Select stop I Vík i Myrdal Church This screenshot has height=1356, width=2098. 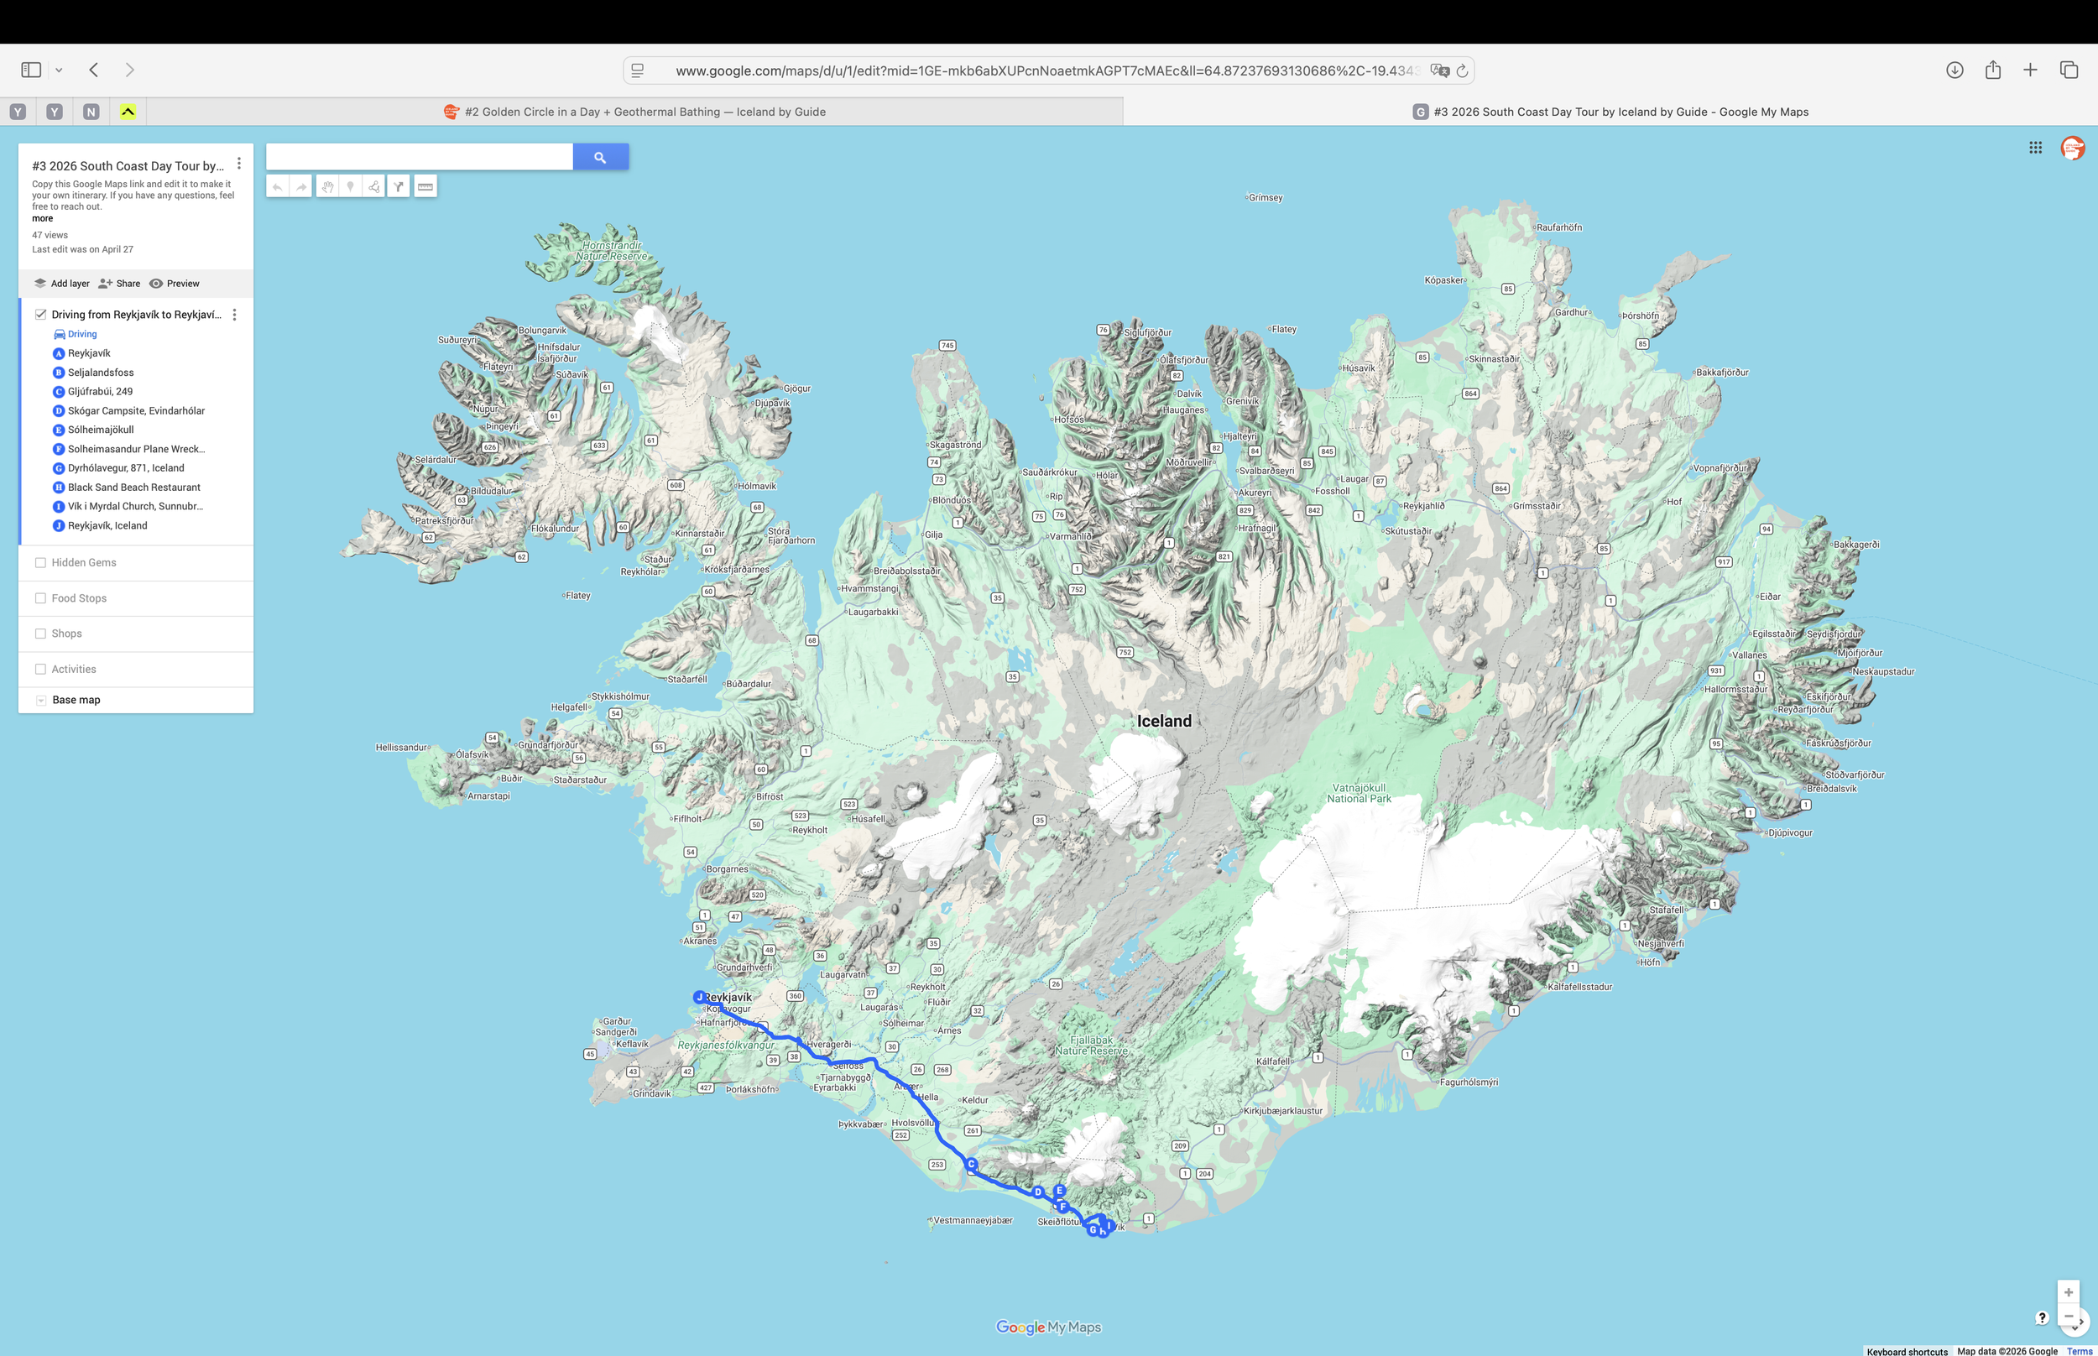136,506
